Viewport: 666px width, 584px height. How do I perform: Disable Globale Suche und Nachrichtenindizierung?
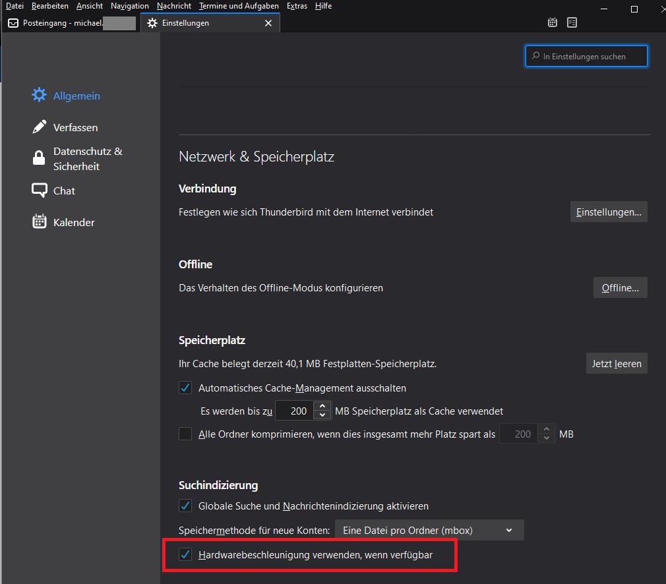(x=185, y=506)
